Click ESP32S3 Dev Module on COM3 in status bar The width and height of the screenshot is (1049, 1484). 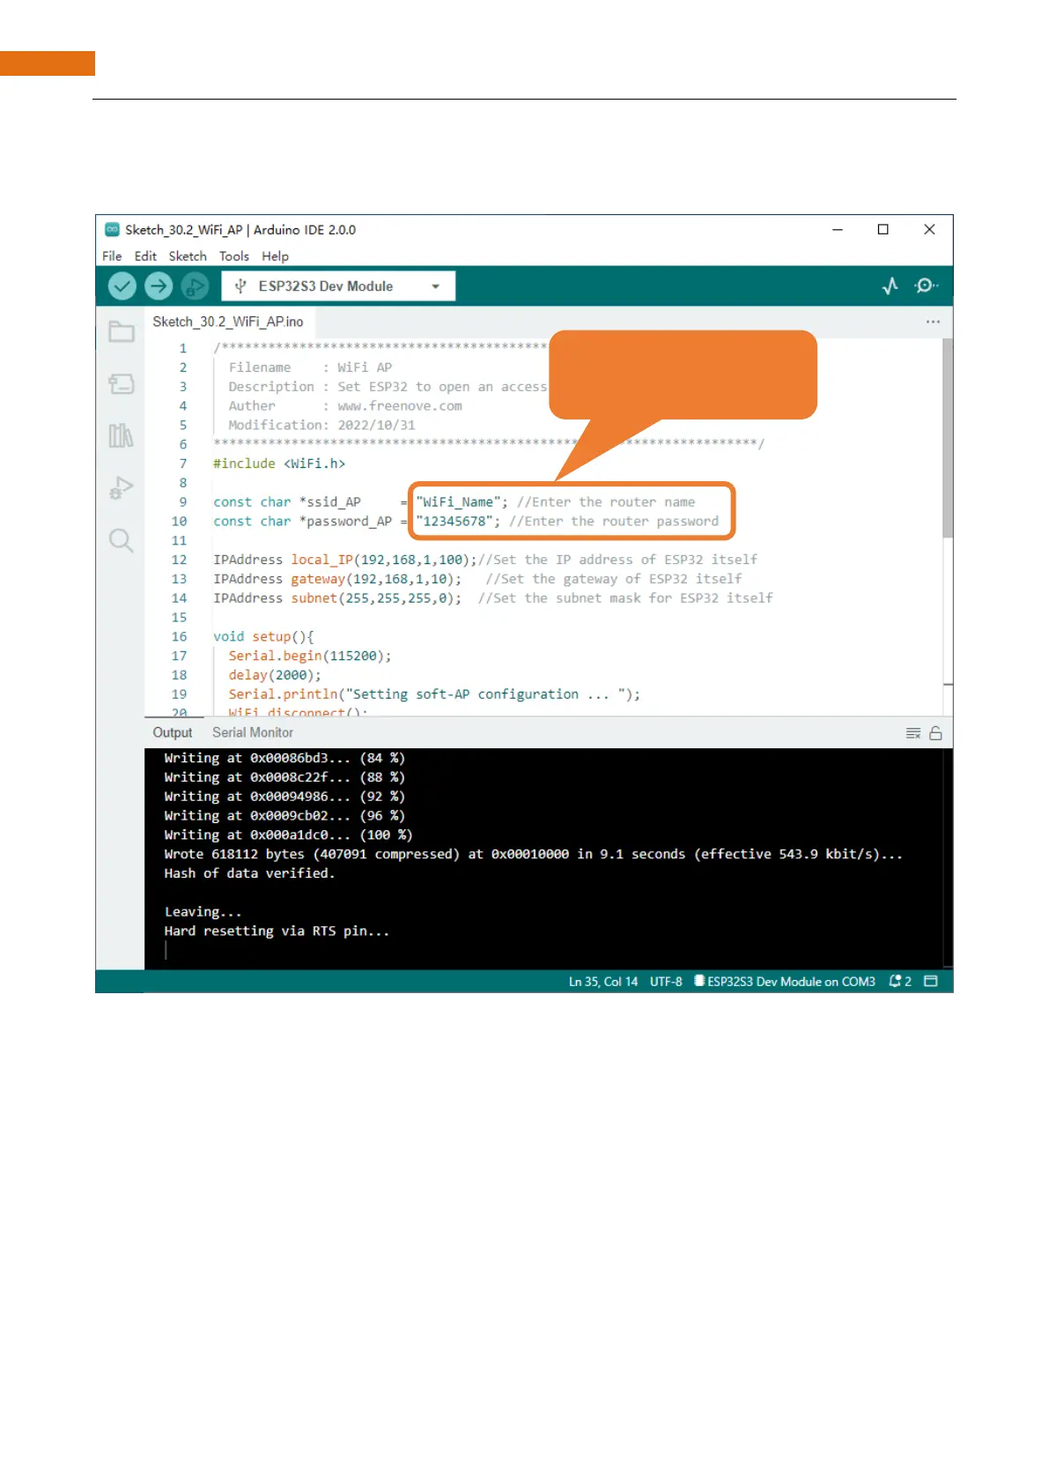pos(785,981)
